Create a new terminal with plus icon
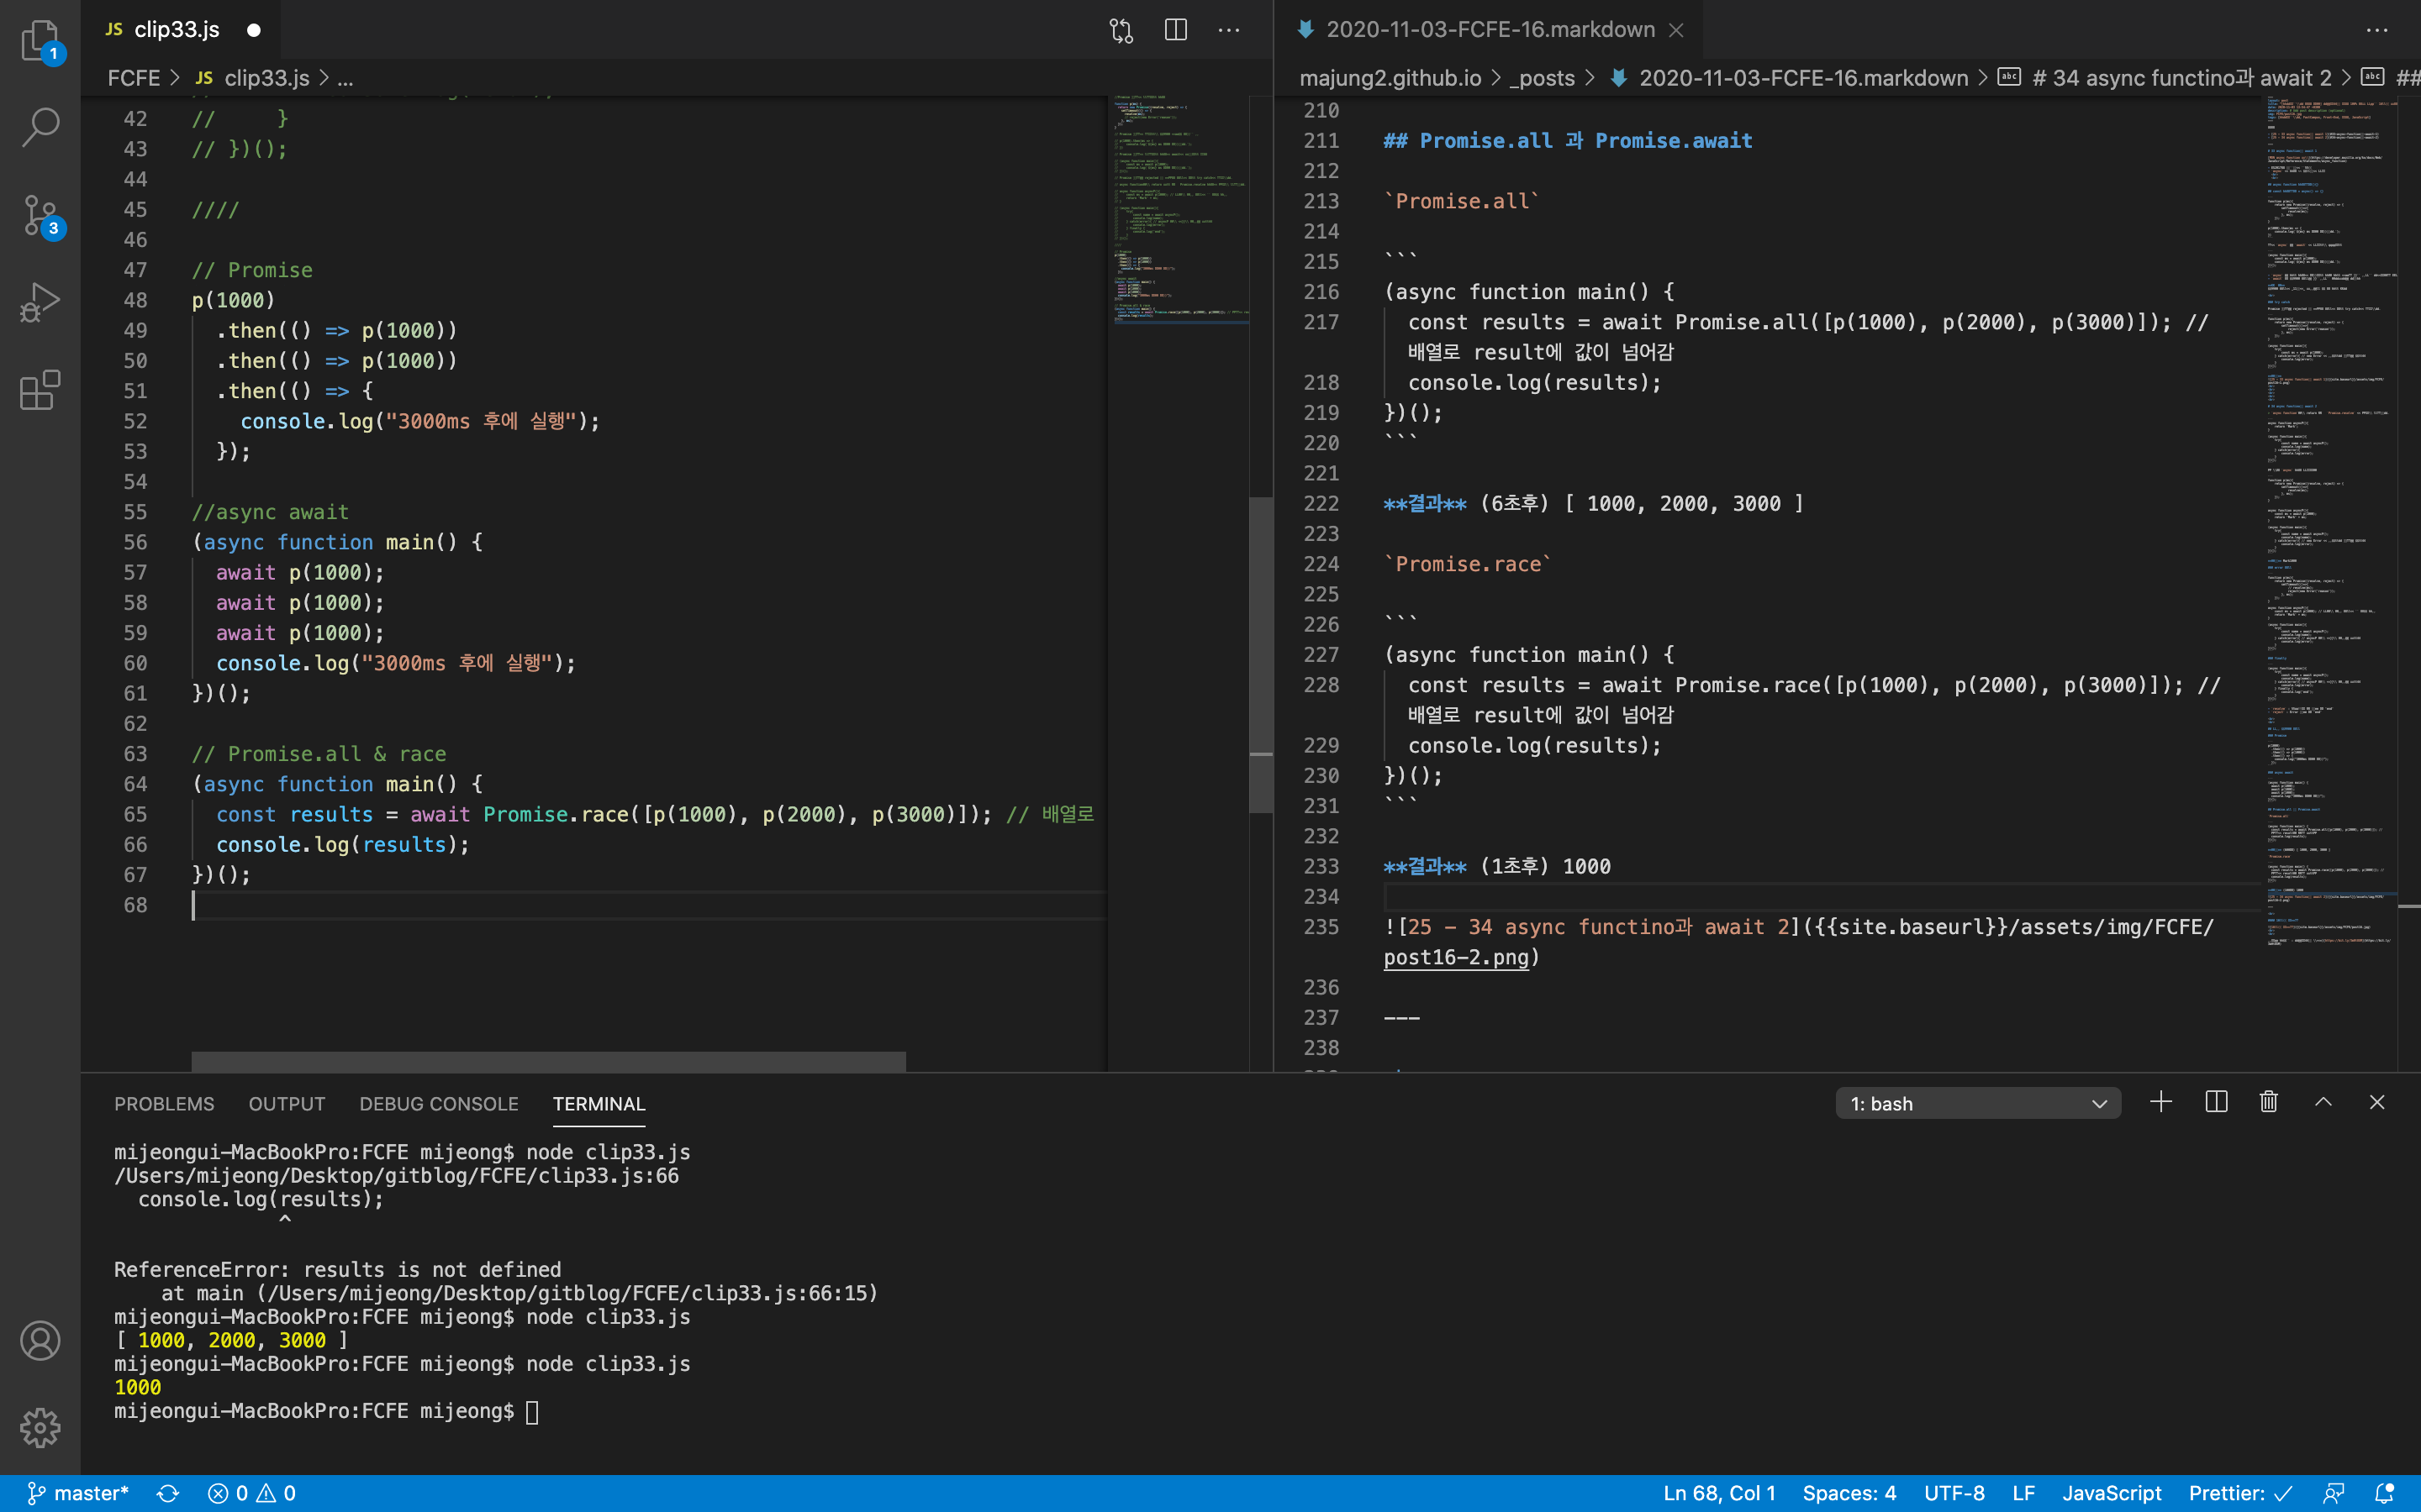This screenshot has height=1512, width=2421. [x=2161, y=1102]
